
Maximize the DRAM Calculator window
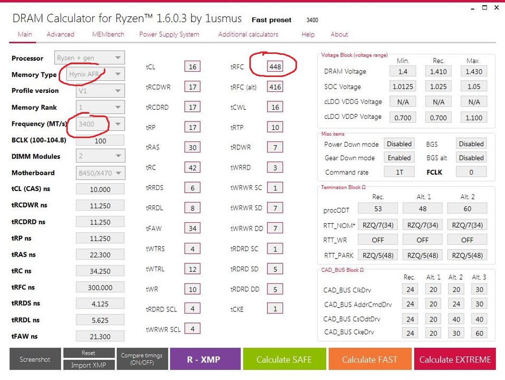484,8
